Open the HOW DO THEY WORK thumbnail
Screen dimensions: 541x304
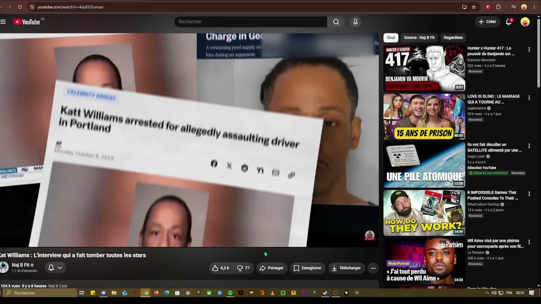(x=424, y=213)
